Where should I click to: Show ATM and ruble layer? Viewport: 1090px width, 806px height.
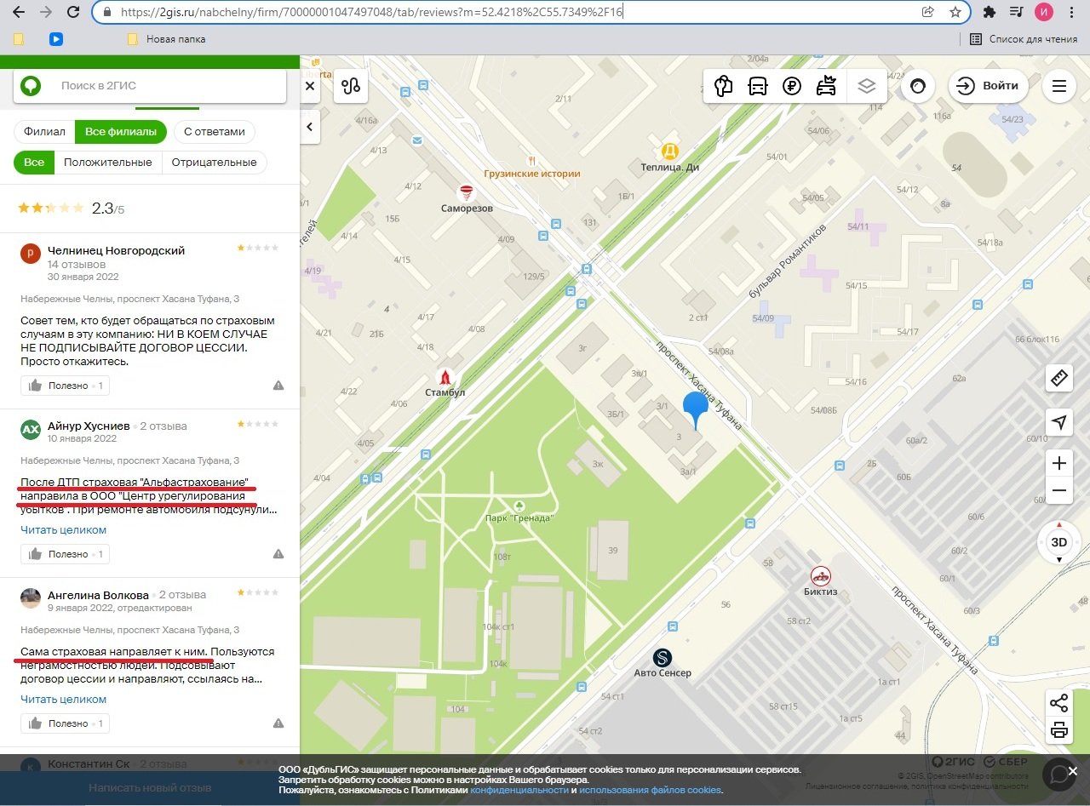point(792,86)
